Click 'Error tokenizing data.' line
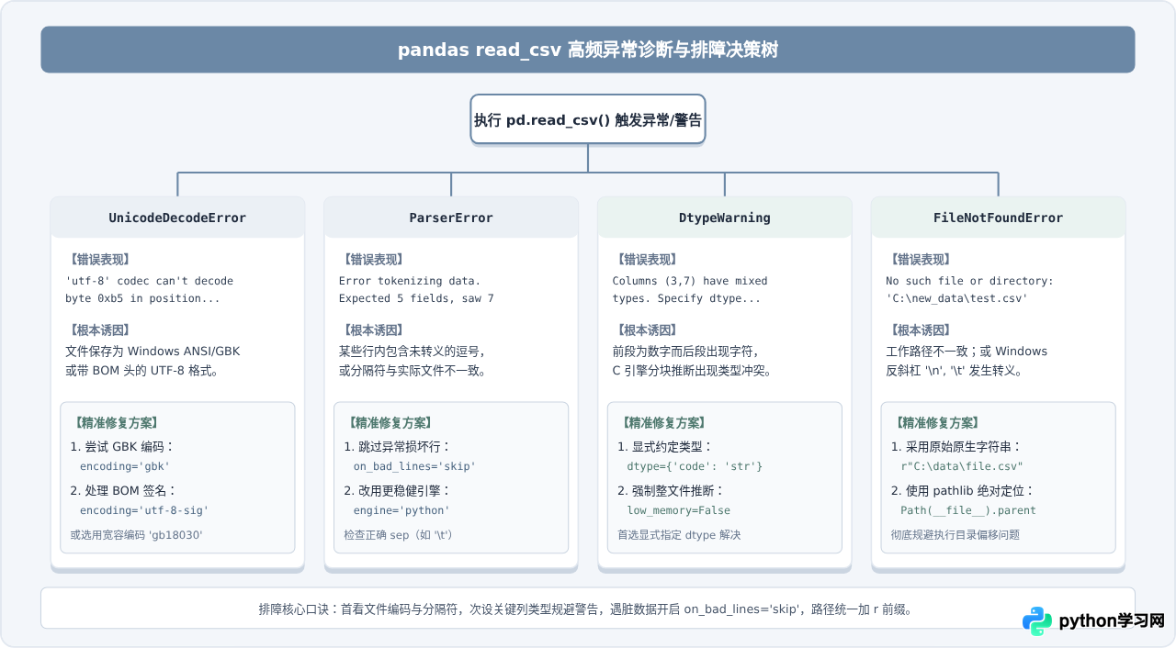Image resolution: width=1176 pixels, height=648 pixels. click(x=410, y=281)
